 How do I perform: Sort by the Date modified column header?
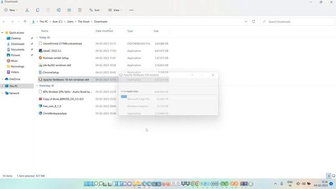[104, 31]
